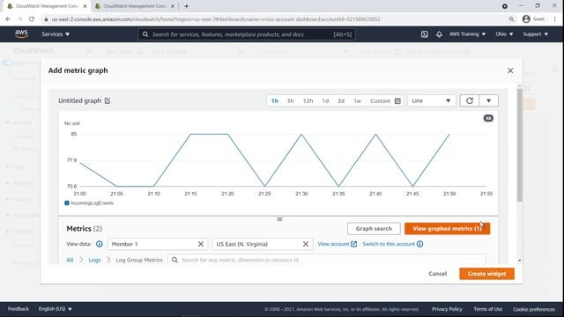Select the 3h time range

[x=290, y=101]
